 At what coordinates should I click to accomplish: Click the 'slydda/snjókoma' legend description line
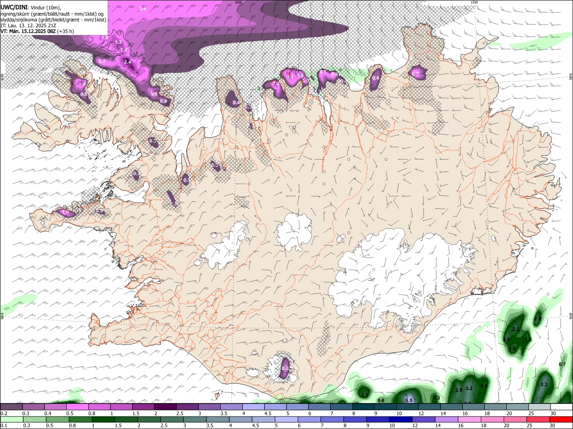[x=54, y=20]
